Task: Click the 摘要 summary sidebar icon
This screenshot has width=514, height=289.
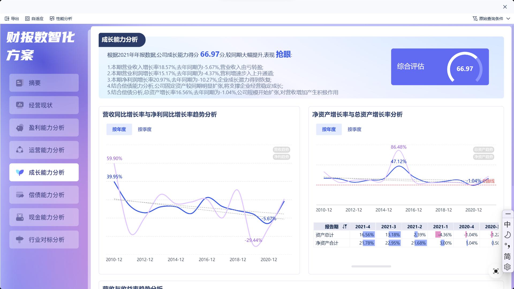Action: pyautogui.click(x=19, y=83)
